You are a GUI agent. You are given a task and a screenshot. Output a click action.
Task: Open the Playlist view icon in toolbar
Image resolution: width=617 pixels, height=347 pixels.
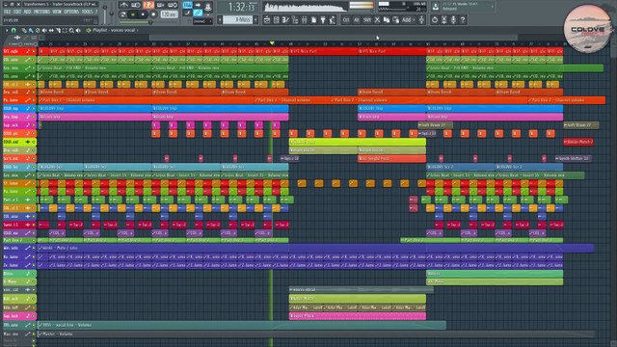[x=267, y=19]
